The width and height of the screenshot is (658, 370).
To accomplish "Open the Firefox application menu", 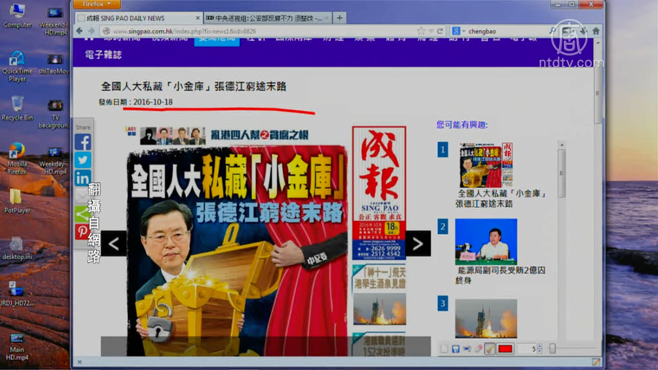I will pyautogui.click(x=97, y=4).
